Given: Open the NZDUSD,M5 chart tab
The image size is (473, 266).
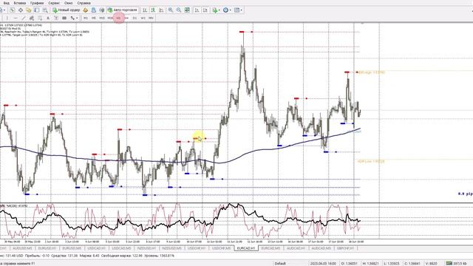Looking at the screenshot, I should coord(171,248).
